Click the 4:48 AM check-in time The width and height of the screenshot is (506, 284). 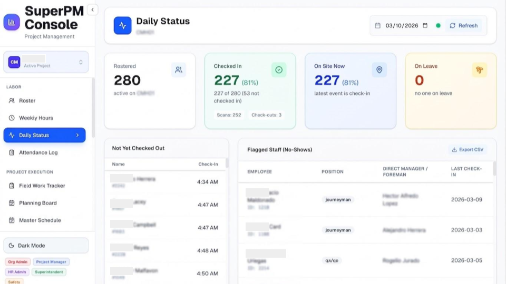tap(208, 250)
